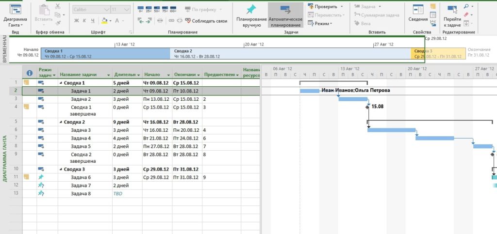Viewport: 497px width, 234px height.
Task: Link the selected tasks (chain icon)
Action: pyautogui.click(x=171, y=20)
